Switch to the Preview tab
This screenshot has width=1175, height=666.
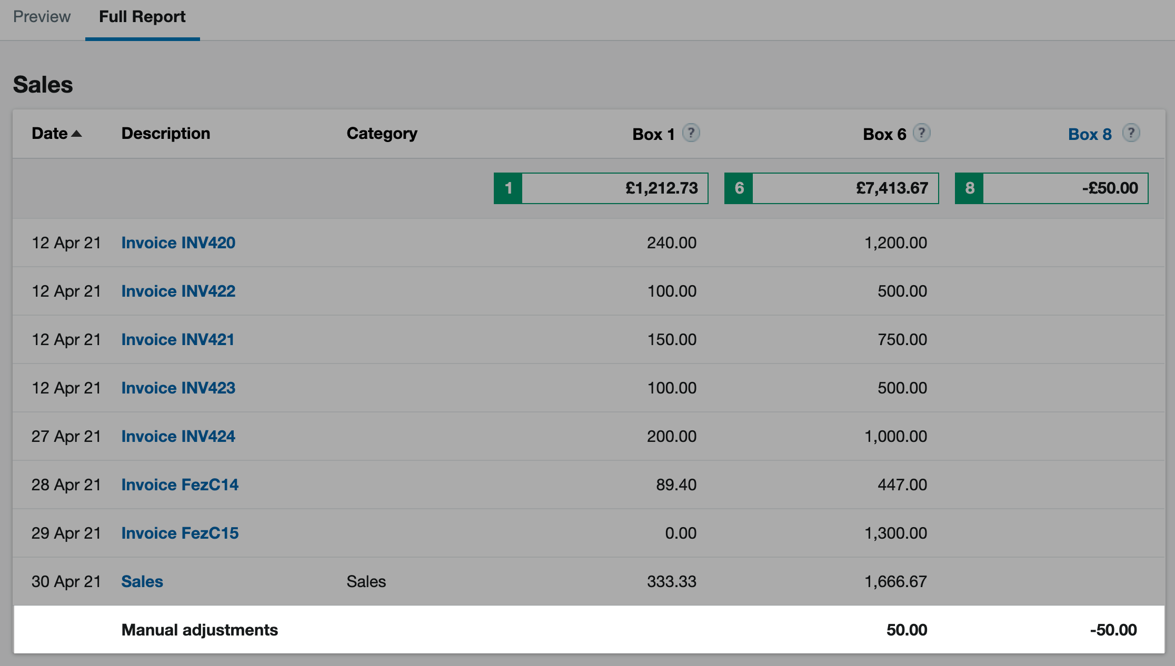pos(42,17)
